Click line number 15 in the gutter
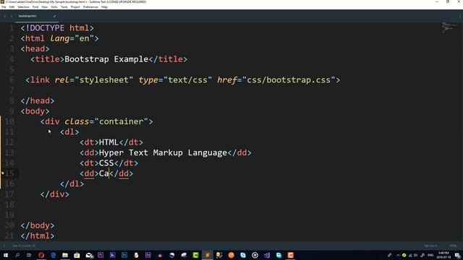Screen dimensions: 463x260 (x=9, y=173)
